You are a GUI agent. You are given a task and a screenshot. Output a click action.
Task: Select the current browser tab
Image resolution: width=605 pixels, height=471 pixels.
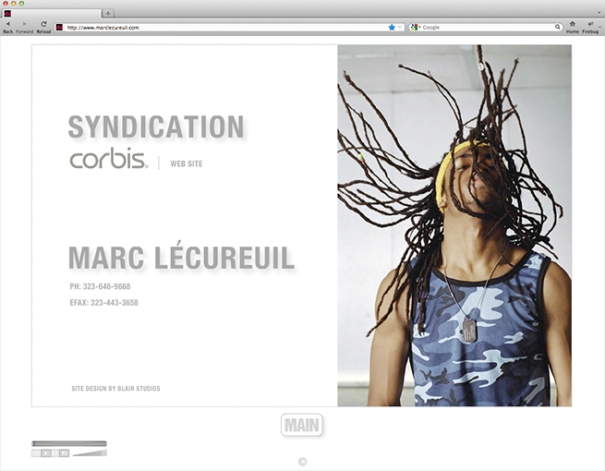51,13
